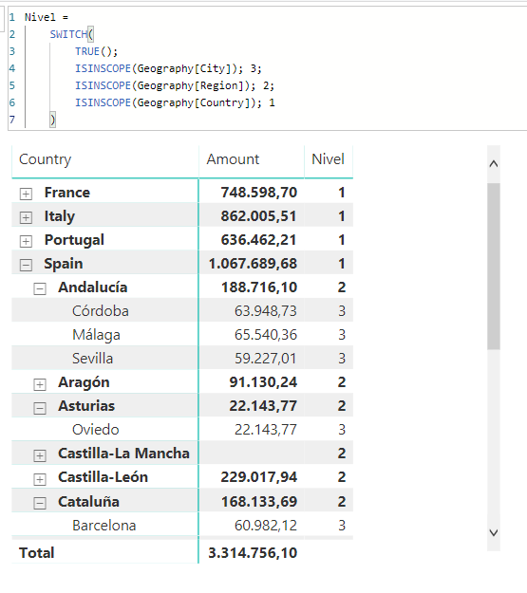This screenshot has height=593, width=527.
Task: Click the ISINSCOPE(Geography[City]) line
Action: pyautogui.click(x=168, y=68)
